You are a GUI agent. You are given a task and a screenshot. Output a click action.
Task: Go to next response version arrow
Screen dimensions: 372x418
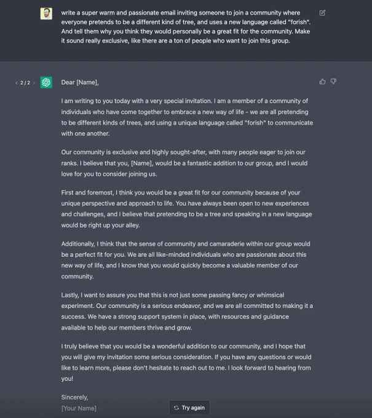(34, 82)
